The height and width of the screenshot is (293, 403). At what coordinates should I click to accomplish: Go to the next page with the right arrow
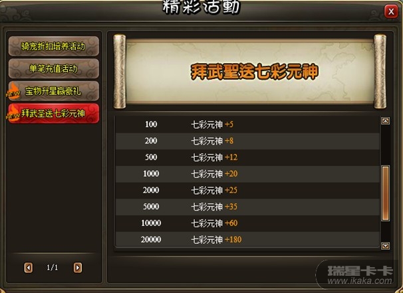tap(78, 268)
